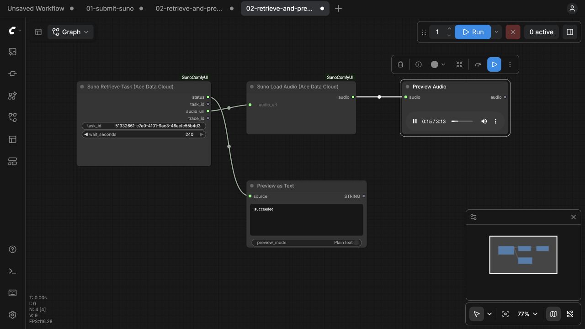The height and width of the screenshot is (329, 585).
Task: Pause audio in Preview Audio player
Action: [x=415, y=122]
